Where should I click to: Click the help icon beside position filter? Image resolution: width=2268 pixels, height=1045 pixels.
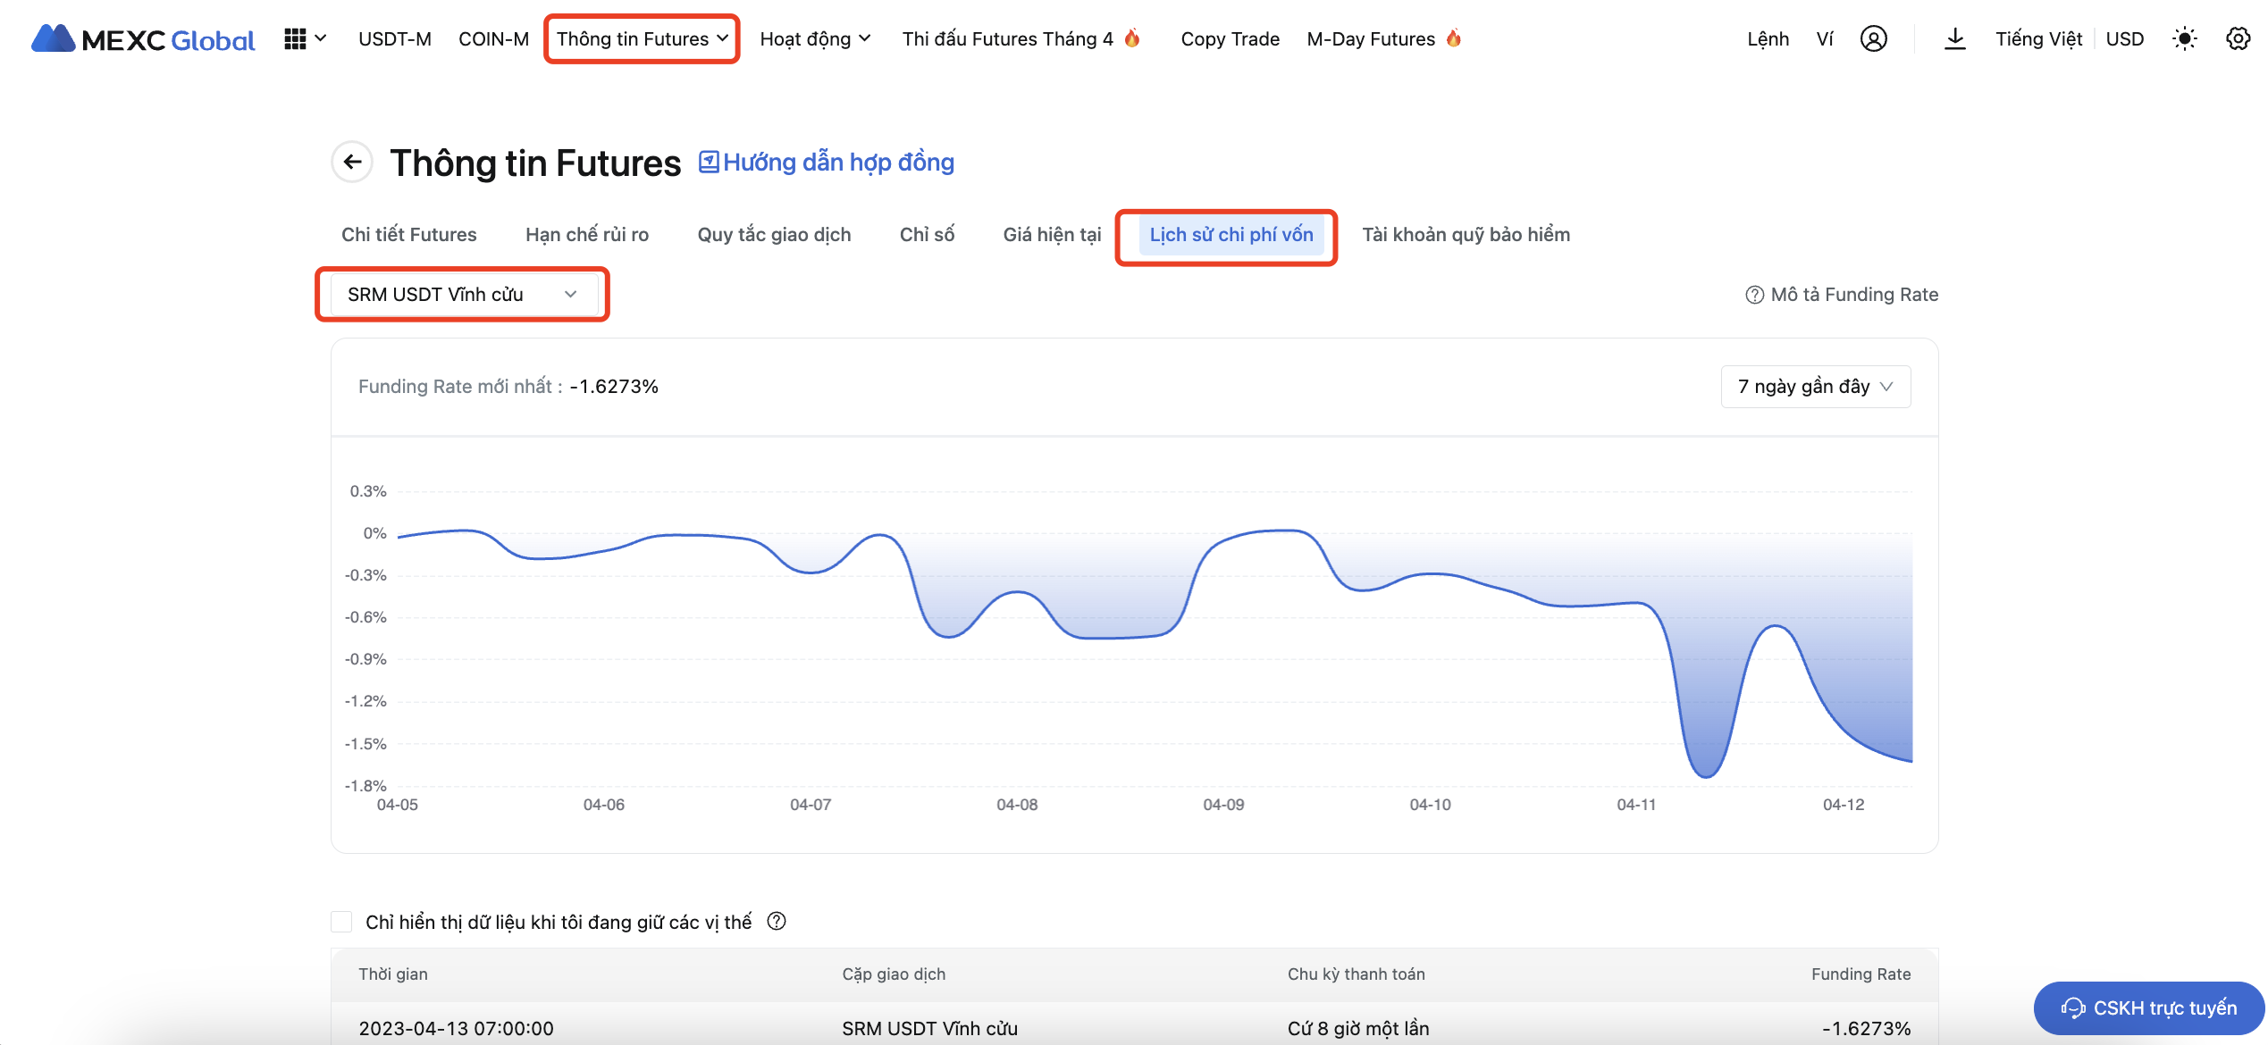(777, 921)
